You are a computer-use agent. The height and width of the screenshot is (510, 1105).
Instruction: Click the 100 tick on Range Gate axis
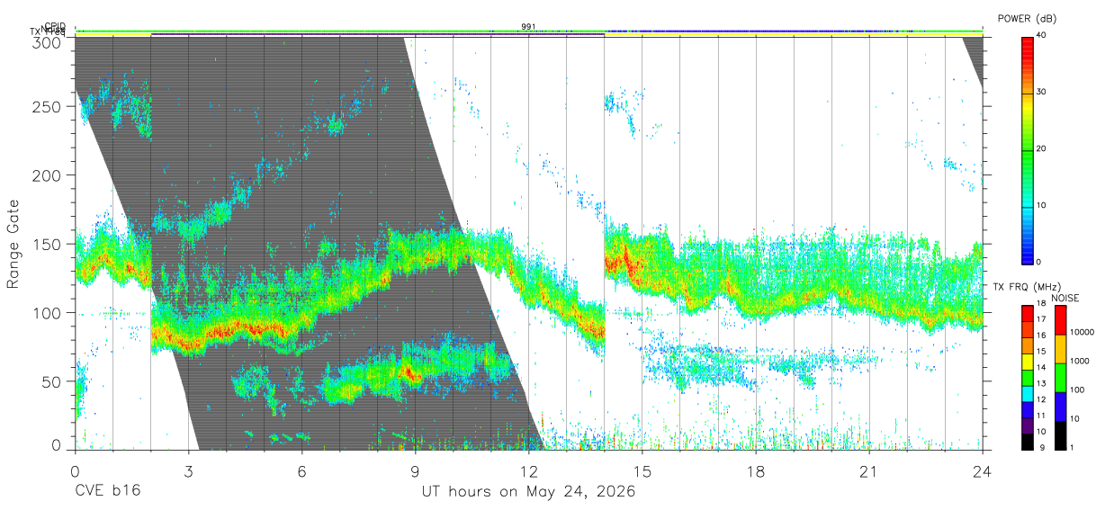pos(49,313)
